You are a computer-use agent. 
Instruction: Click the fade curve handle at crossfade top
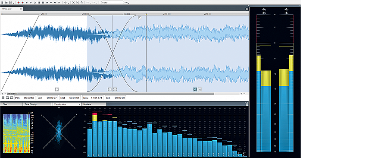coord(140,17)
